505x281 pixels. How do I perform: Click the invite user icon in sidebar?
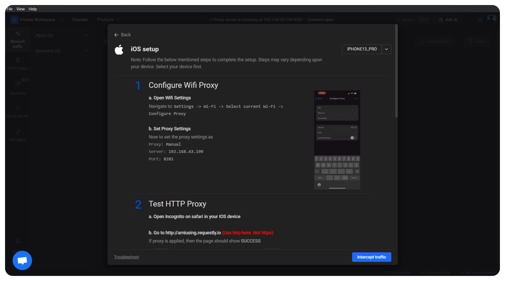click(18, 242)
